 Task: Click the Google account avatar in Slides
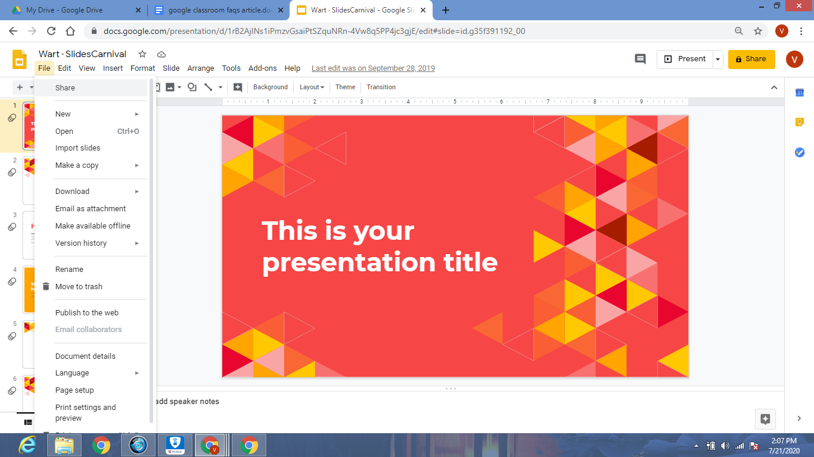(794, 59)
